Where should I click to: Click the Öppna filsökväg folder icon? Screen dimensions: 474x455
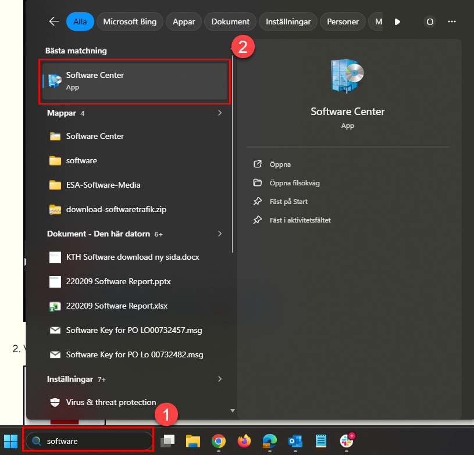pos(257,183)
